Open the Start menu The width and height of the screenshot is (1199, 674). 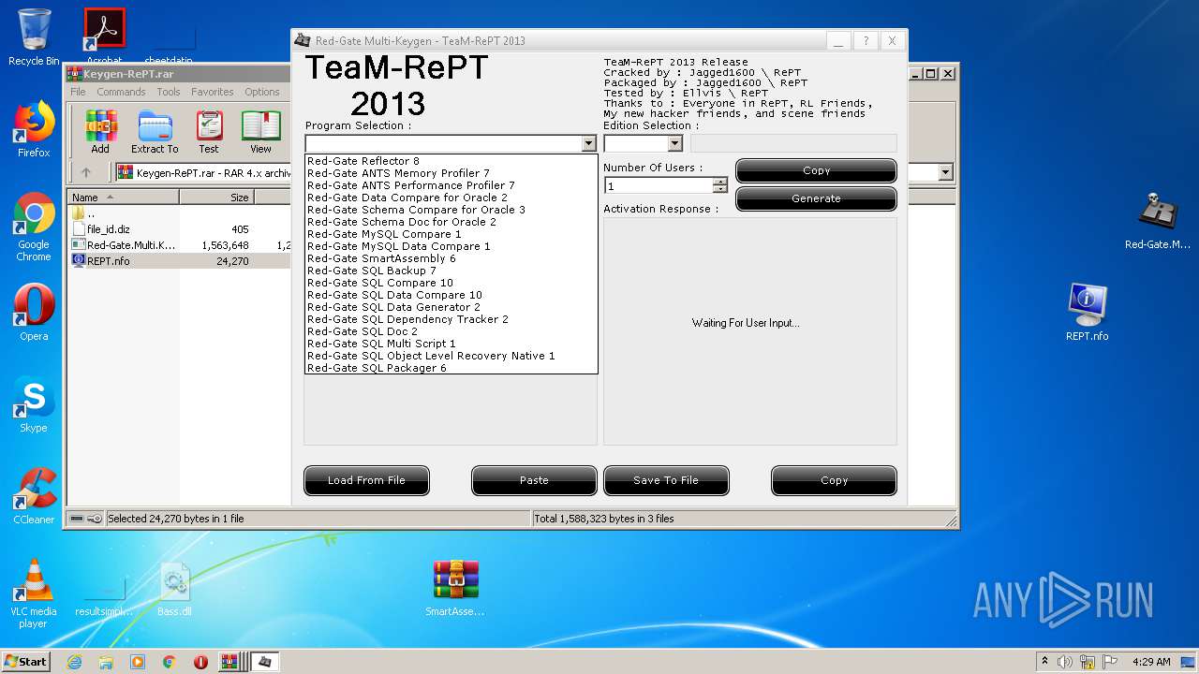pos(26,662)
